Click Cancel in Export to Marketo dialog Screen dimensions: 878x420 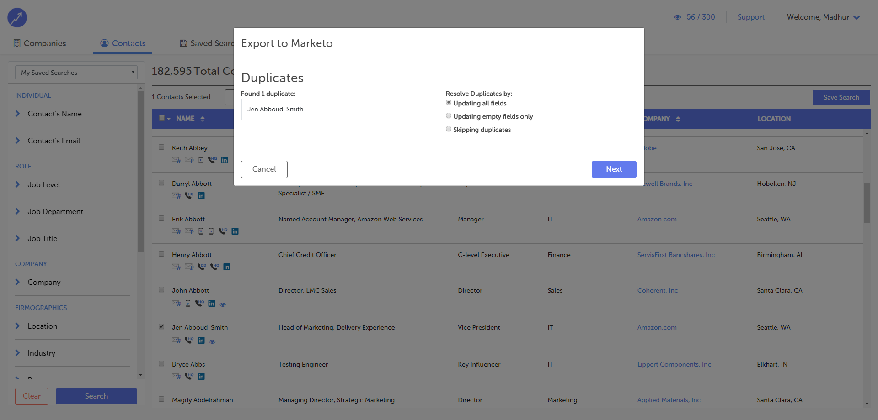pyautogui.click(x=264, y=169)
